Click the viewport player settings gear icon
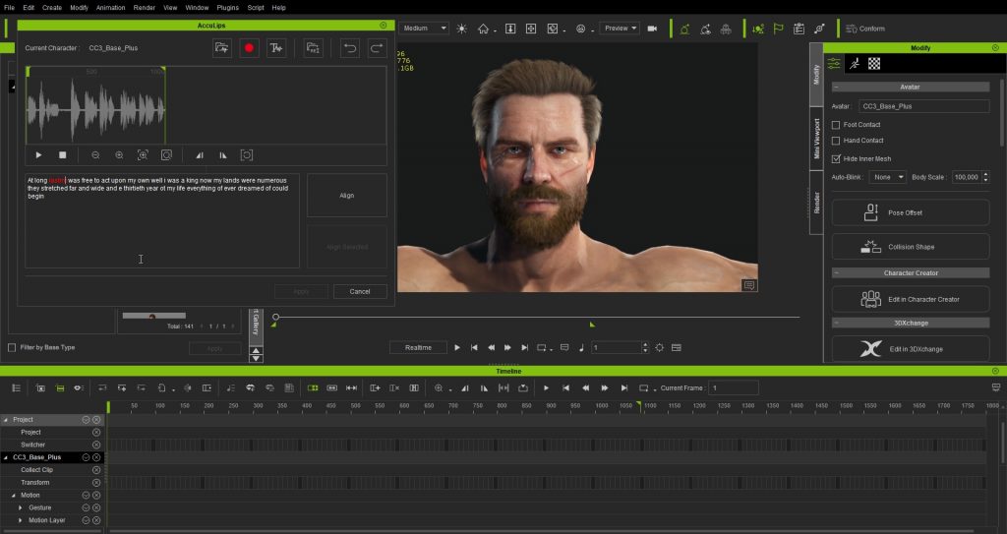The width and height of the screenshot is (1007, 534). click(660, 348)
